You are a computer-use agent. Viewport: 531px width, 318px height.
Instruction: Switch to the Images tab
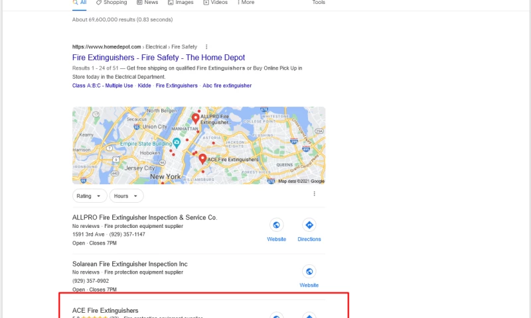(x=181, y=3)
